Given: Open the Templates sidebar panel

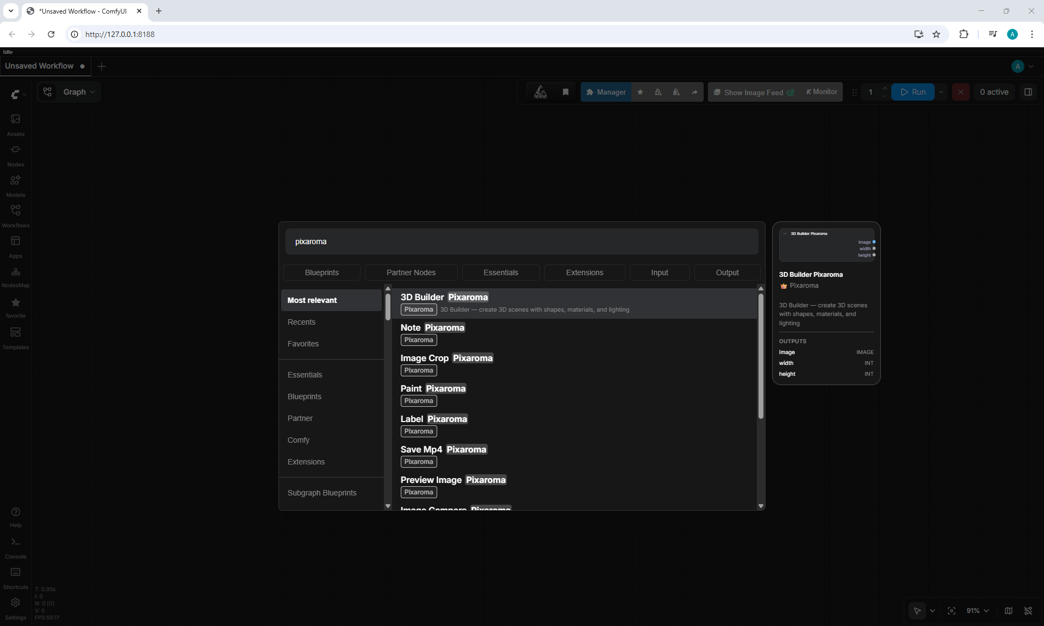Looking at the screenshot, I should 15,338.
